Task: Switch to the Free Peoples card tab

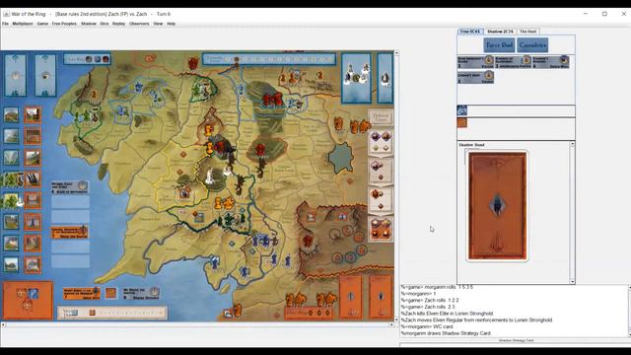Action: (x=470, y=32)
